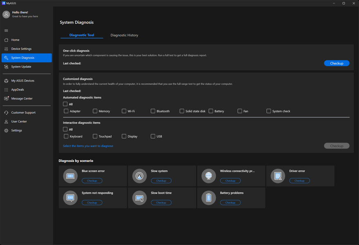
Task: Click the Slow boot time icon
Action: pyautogui.click(x=139, y=198)
